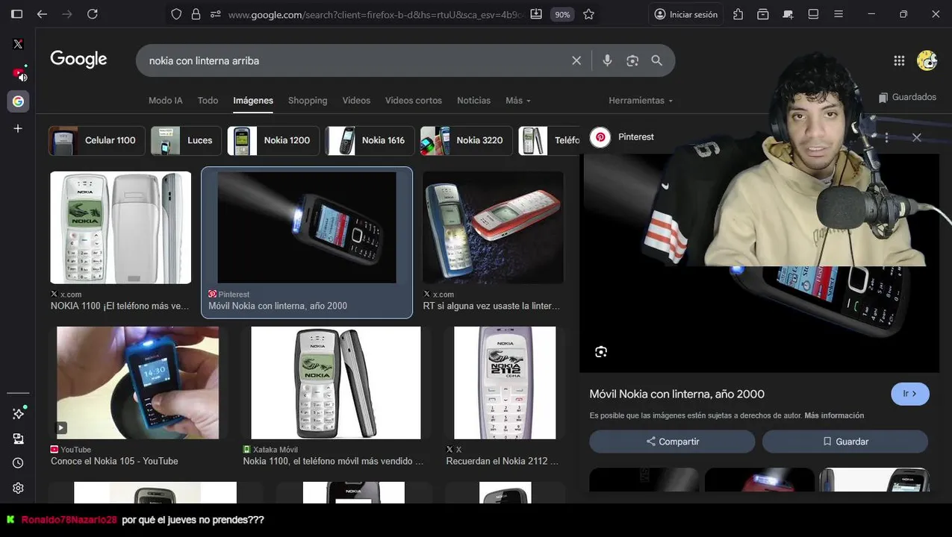Expand the Herramientas dropdown
The image size is (952, 537).
pyautogui.click(x=641, y=100)
